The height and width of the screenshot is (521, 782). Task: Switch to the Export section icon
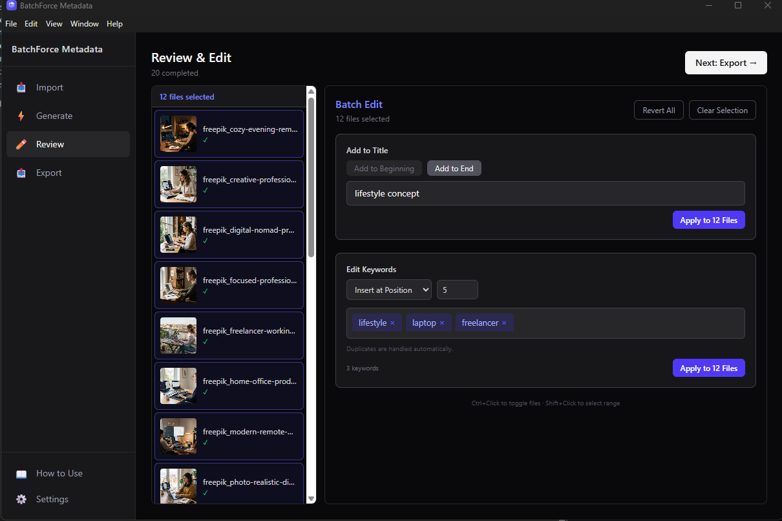pyautogui.click(x=20, y=173)
